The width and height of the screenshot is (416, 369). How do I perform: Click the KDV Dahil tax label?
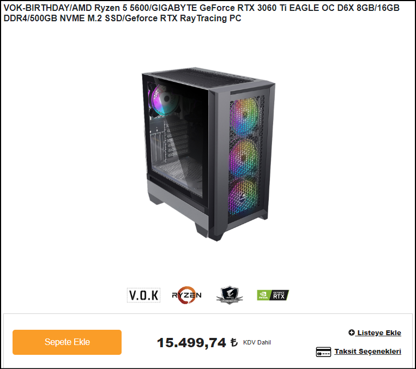[x=257, y=342]
